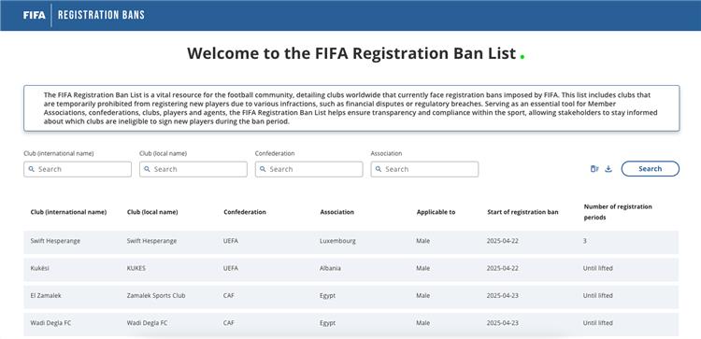Click the Albania association cell
The image size is (701, 339).
[330, 268]
